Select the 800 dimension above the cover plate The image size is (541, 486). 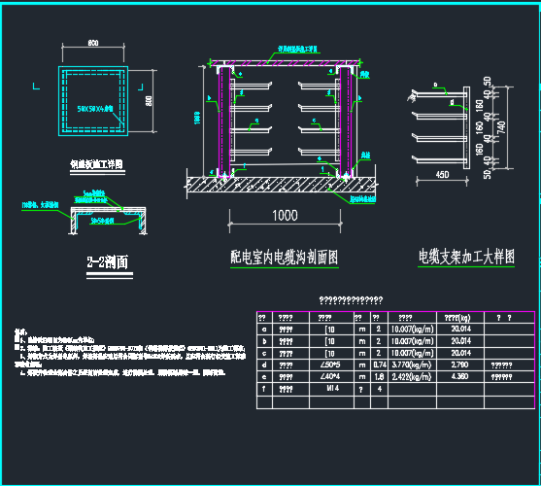tap(93, 43)
